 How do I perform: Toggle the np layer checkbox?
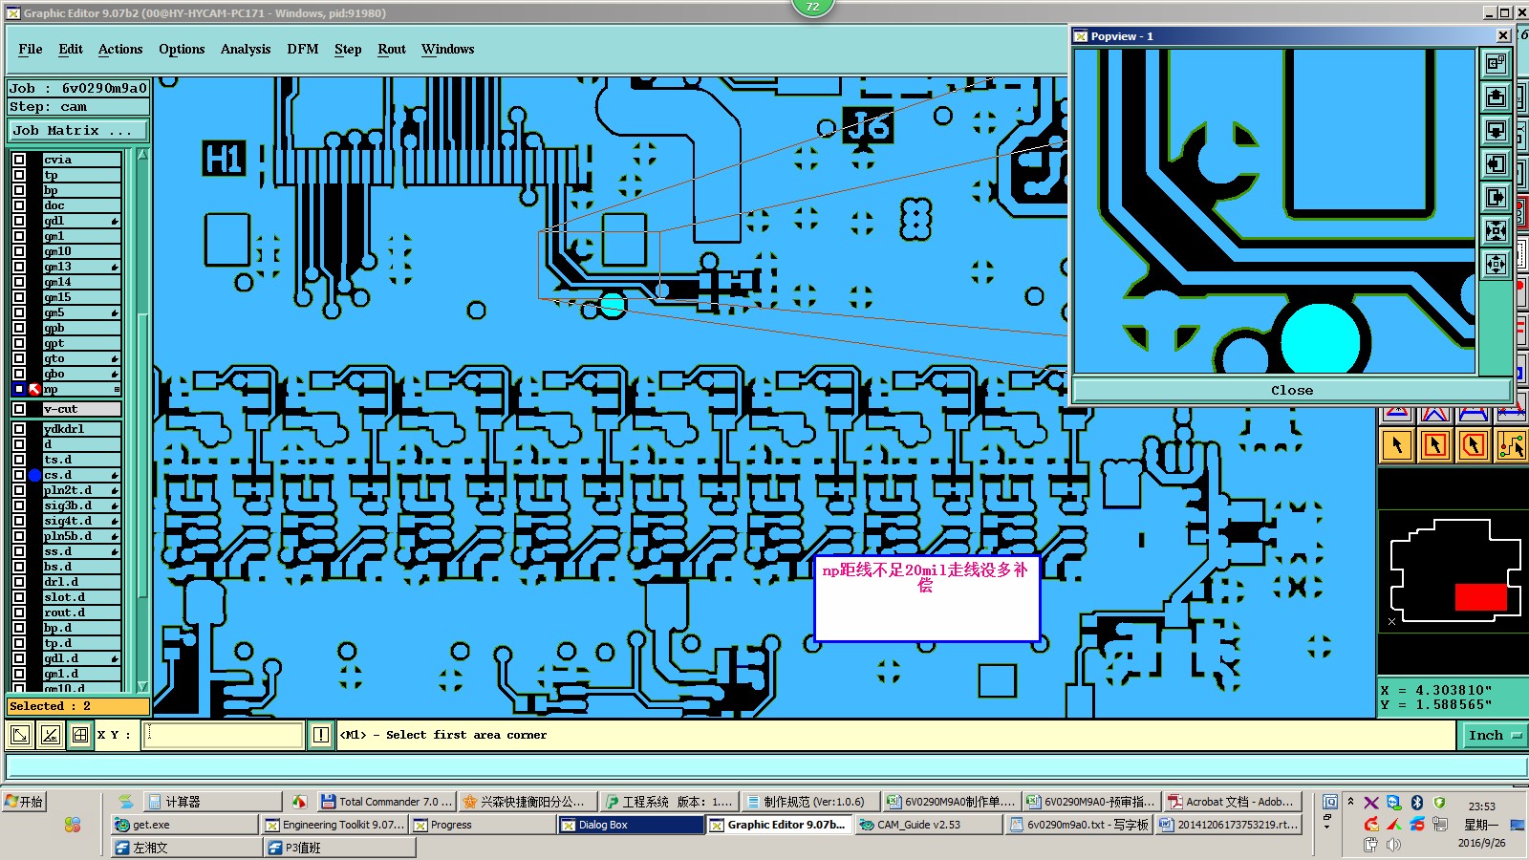[19, 389]
